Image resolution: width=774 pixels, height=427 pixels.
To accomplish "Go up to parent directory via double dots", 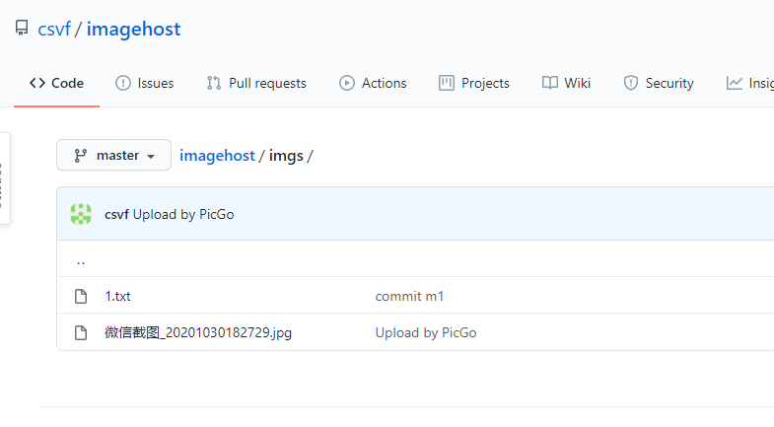I will tap(81, 260).
